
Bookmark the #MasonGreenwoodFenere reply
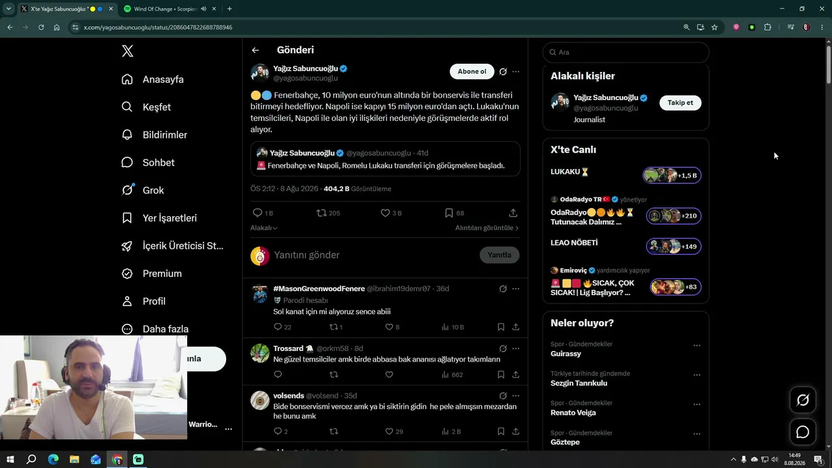click(x=500, y=327)
